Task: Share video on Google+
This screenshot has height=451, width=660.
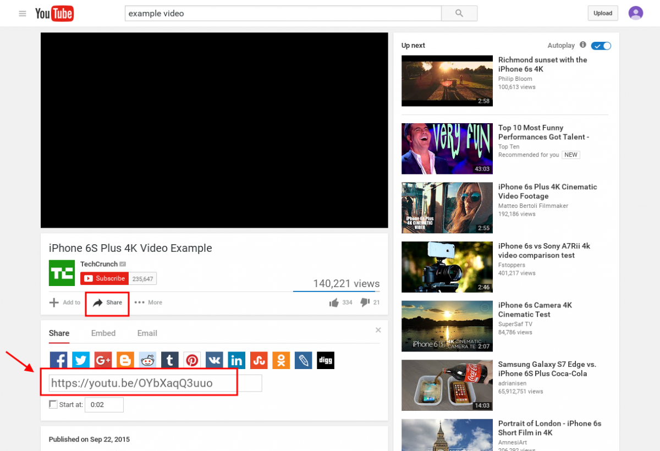Action: 103,360
